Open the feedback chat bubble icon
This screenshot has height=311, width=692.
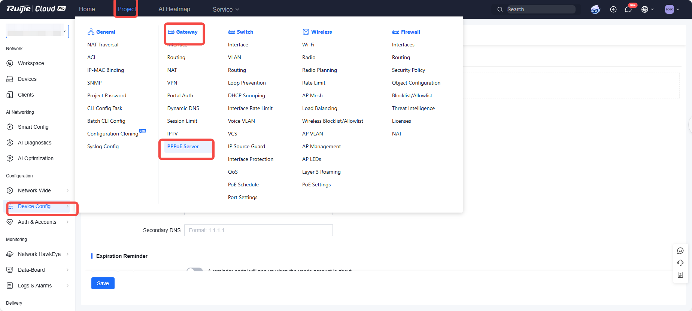coord(680,251)
